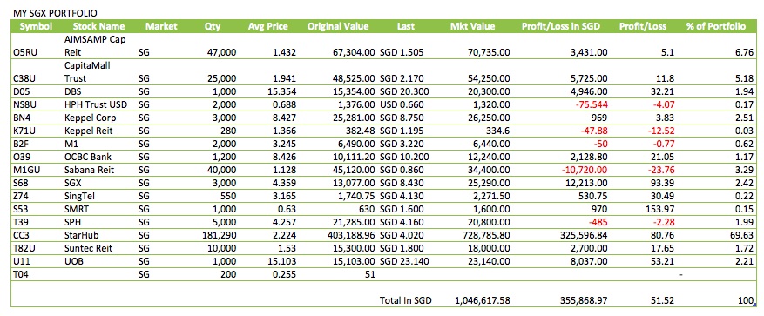Select total profit/loss 355,868.97 cell
The height and width of the screenshot is (316, 764).
pos(580,300)
